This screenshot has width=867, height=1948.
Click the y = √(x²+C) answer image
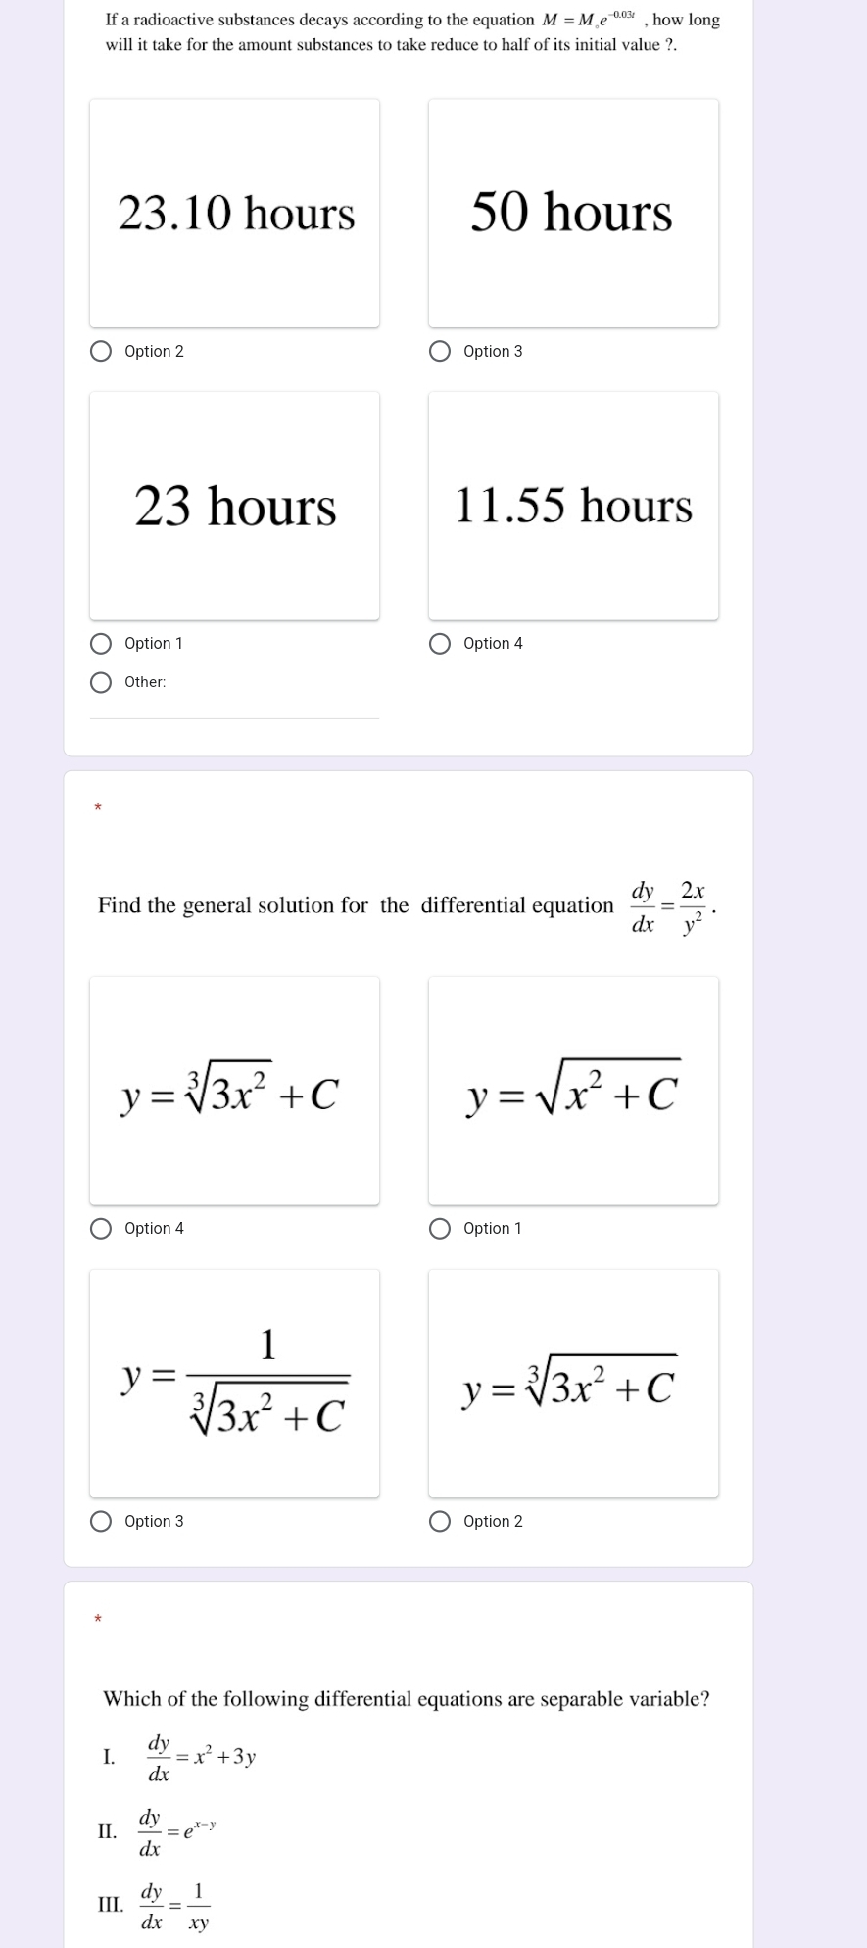point(573,1091)
